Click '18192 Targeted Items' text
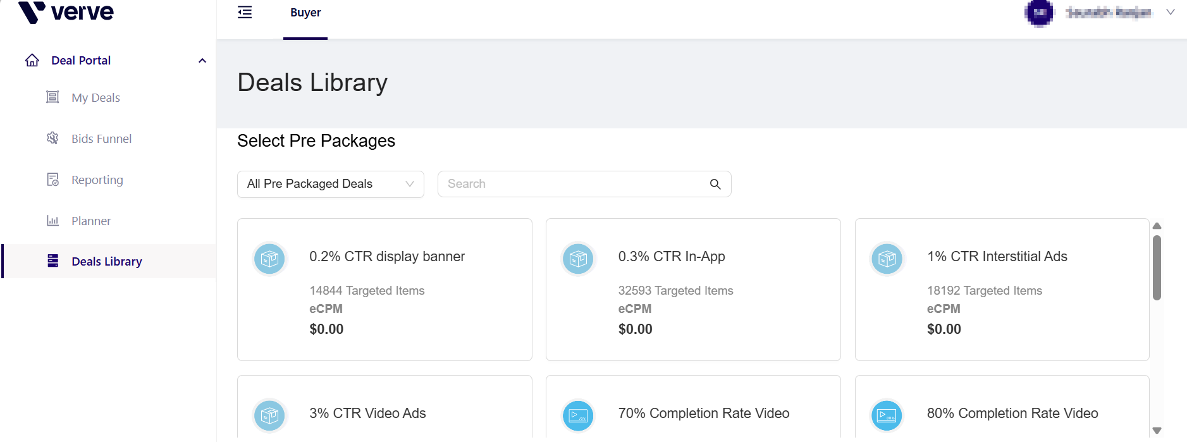The width and height of the screenshot is (1187, 442). tap(985, 290)
